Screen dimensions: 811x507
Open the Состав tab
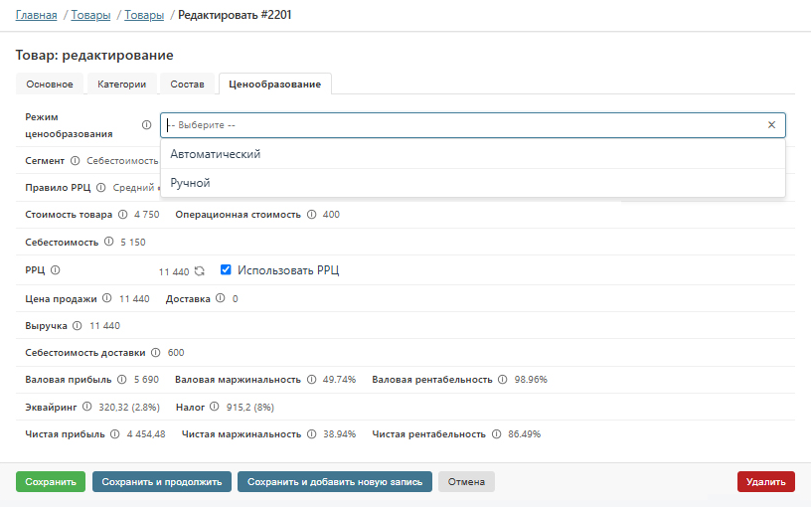[187, 84]
